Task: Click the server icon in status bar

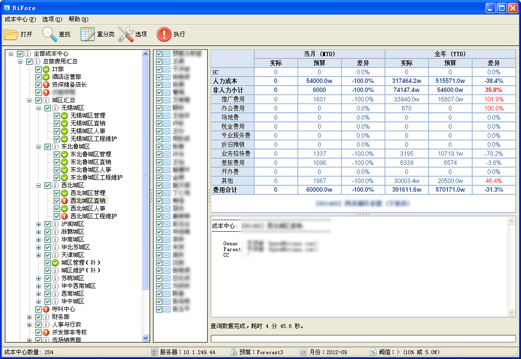Action: (154, 352)
